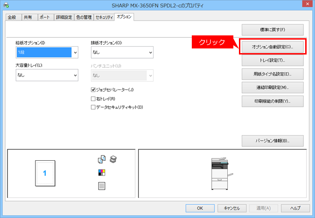Open 印刷機能の制限 button
This screenshot has width=315, height=218.
(x=273, y=101)
